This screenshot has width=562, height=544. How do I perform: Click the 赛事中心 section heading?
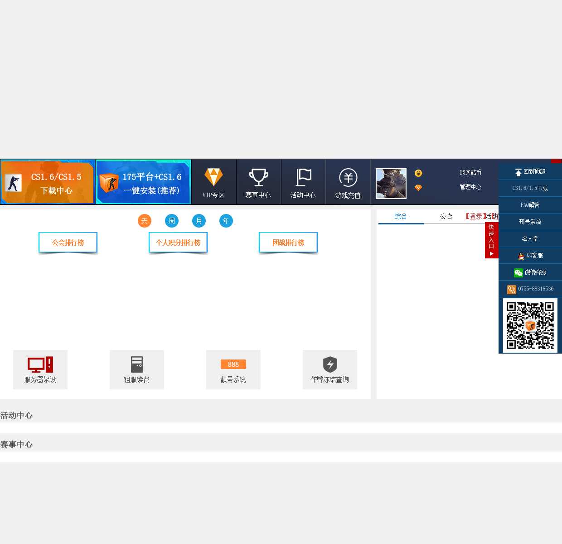click(16, 444)
